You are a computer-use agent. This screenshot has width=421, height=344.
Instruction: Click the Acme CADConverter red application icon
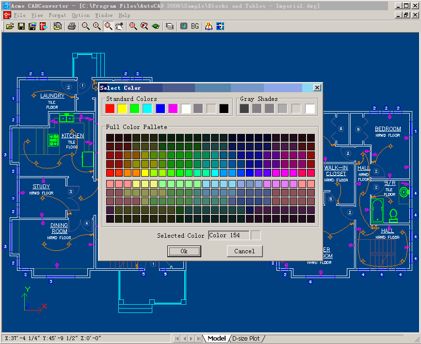coord(7,15)
